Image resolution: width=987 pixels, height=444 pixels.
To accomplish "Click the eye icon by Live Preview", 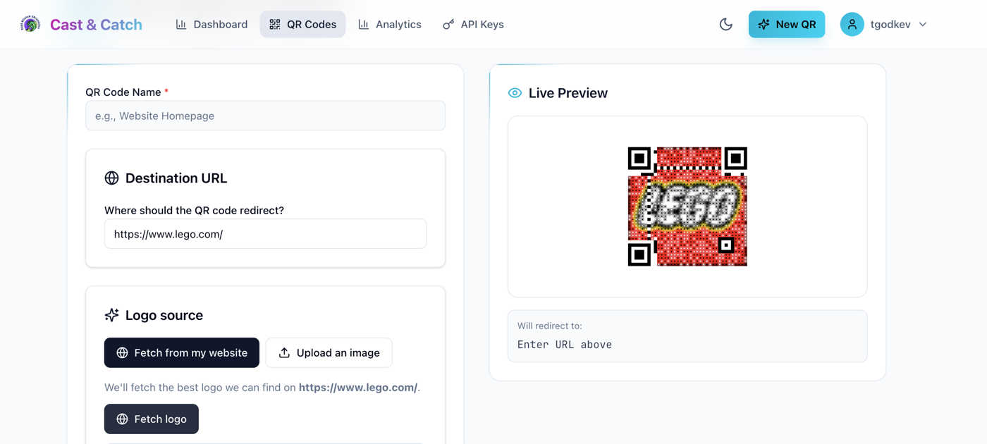I will coord(515,93).
